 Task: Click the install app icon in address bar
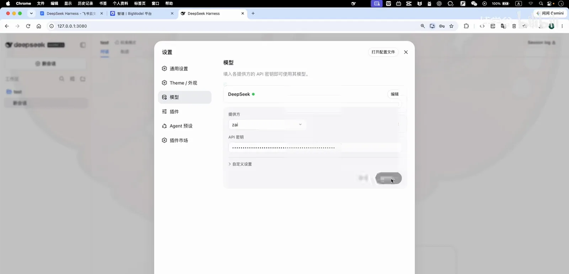pyautogui.click(x=432, y=26)
